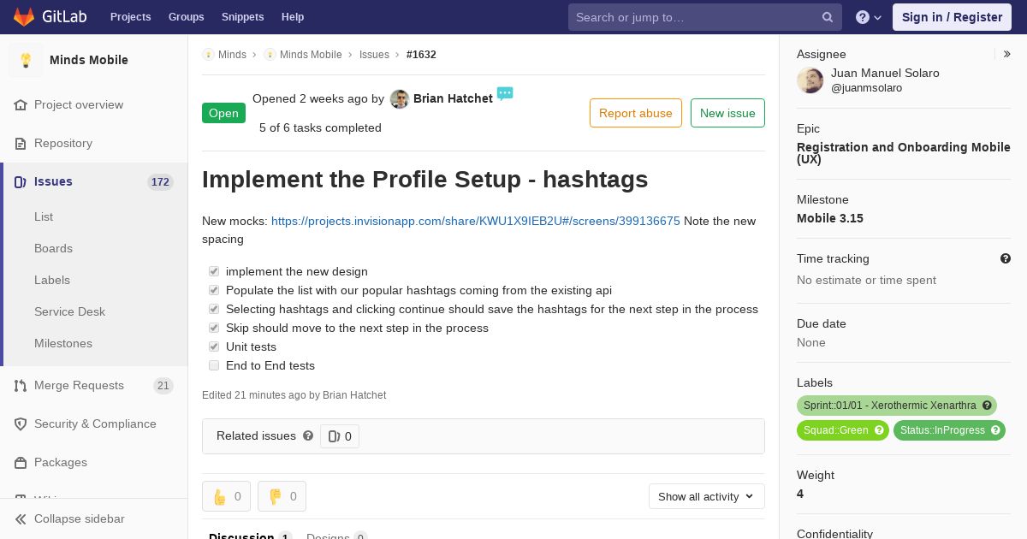The width and height of the screenshot is (1027, 539).
Task: Click the weight value '4'
Action: tap(800, 494)
